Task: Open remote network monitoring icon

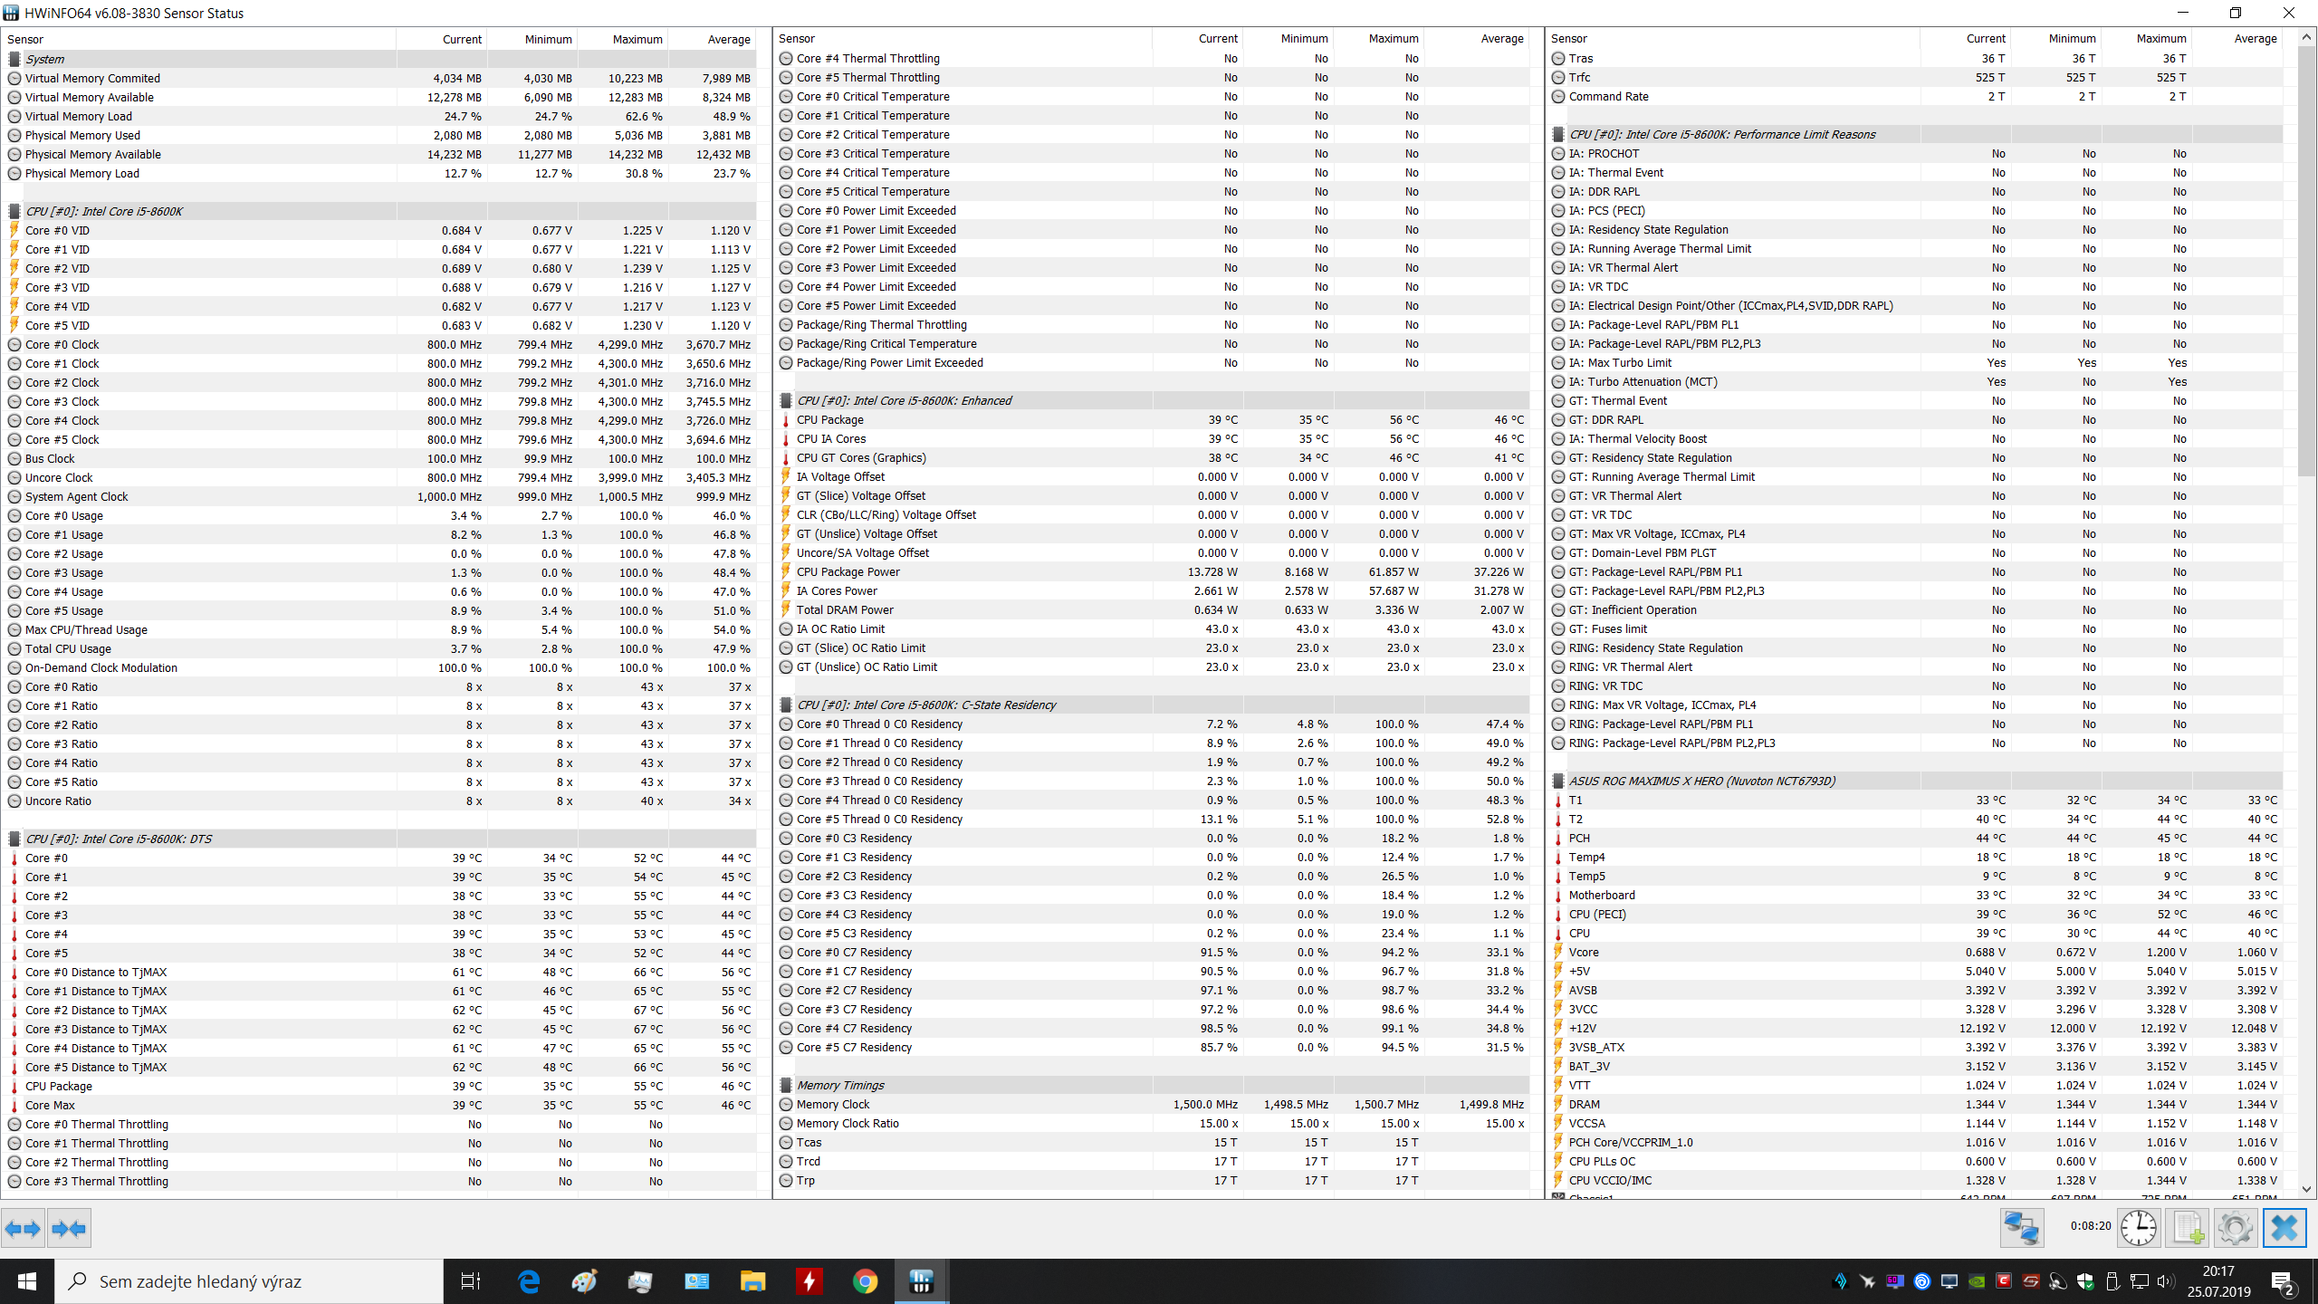Action: click(x=2021, y=1229)
